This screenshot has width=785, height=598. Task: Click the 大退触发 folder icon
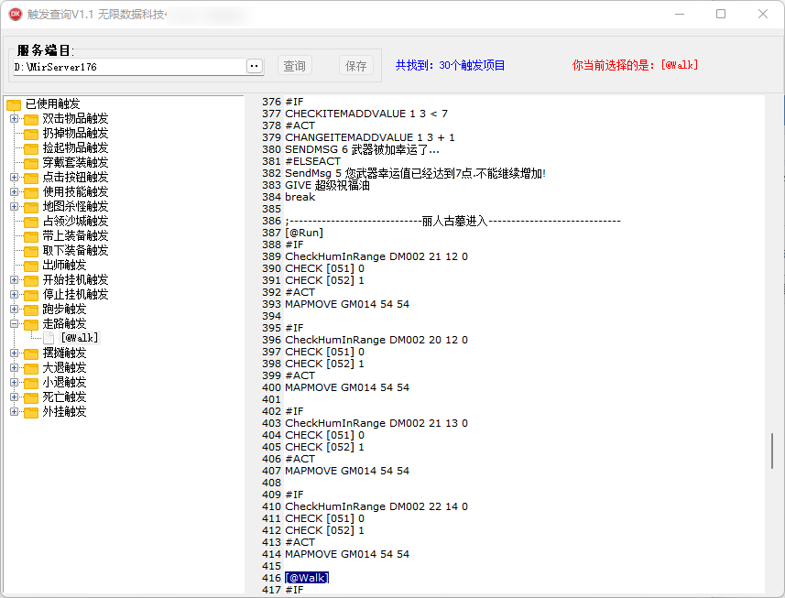point(31,368)
